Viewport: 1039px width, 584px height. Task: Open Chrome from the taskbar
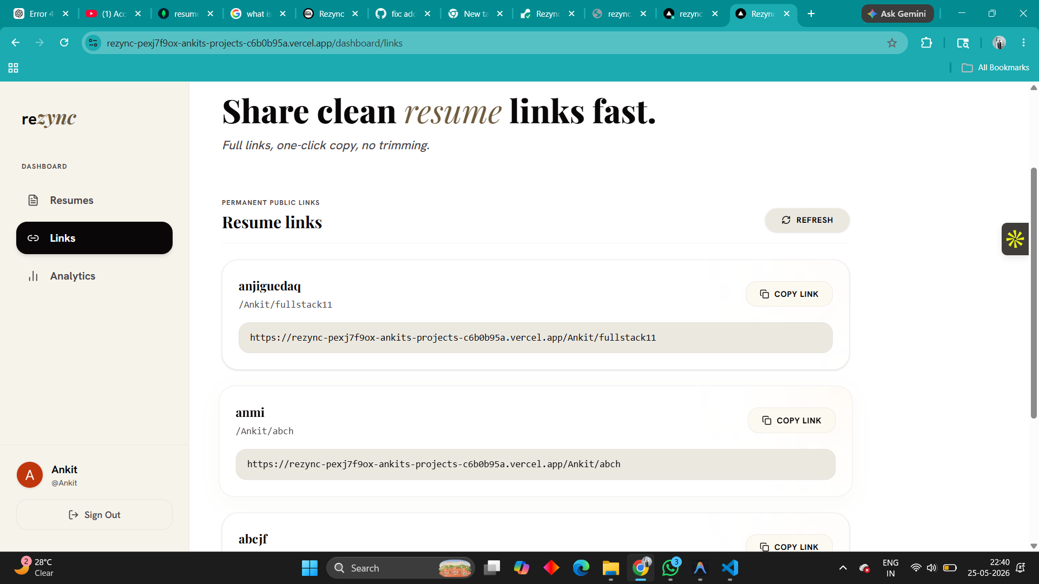point(641,568)
